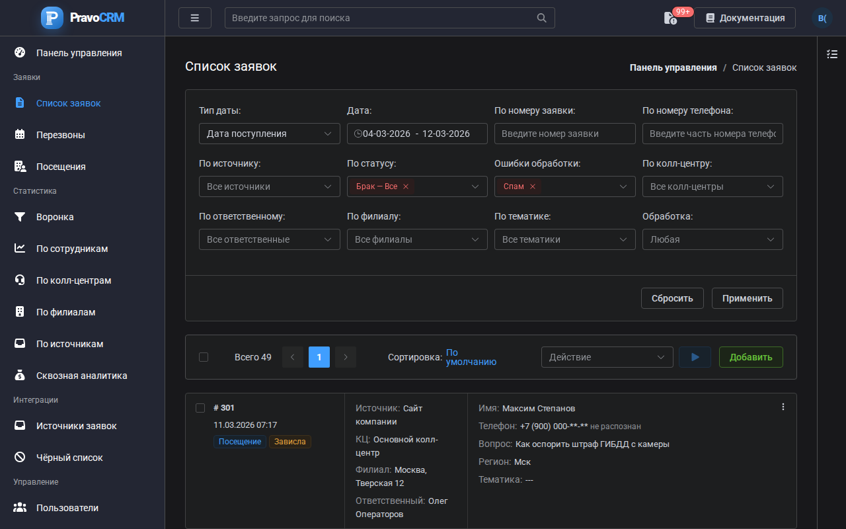Click the building icon beside Посещения
Viewport: 846px width, 529px height.
pos(20,167)
